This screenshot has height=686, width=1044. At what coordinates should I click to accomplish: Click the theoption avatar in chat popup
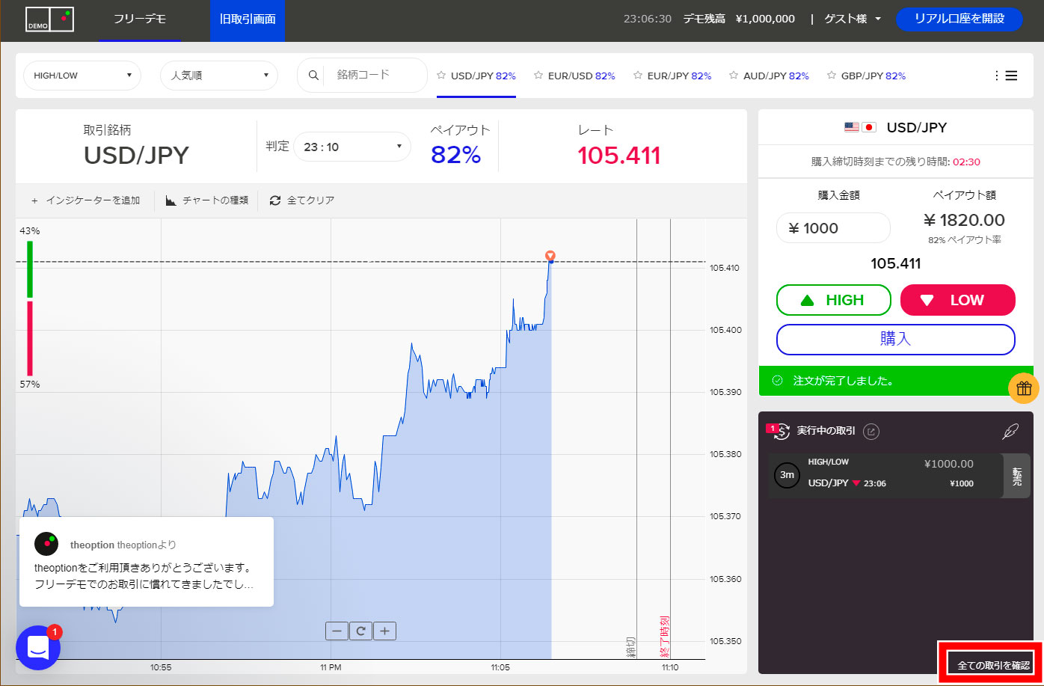(46, 544)
